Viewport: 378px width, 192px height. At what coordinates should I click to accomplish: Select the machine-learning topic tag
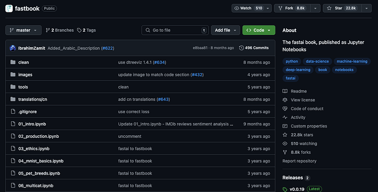[352, 61]
